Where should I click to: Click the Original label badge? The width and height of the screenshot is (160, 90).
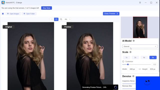[x=8, y=27]
